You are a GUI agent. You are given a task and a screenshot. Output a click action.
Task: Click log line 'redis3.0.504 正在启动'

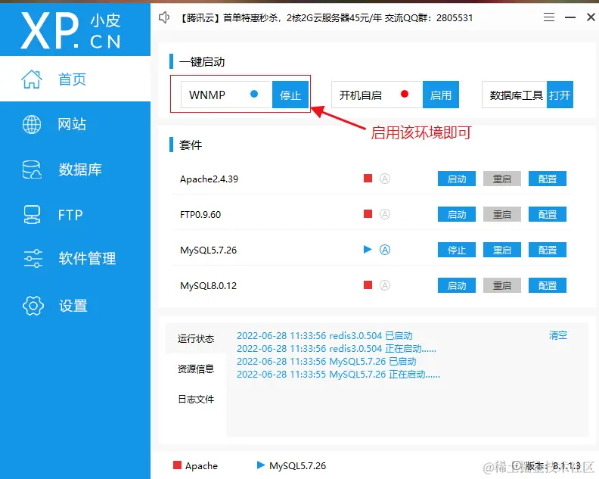tap(337, 349)
